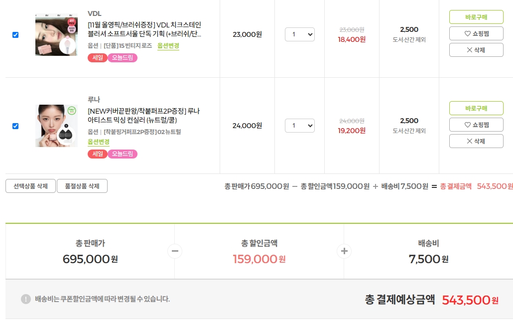Click the exclamation info icon near 배송비 notice

click(26, 299)
